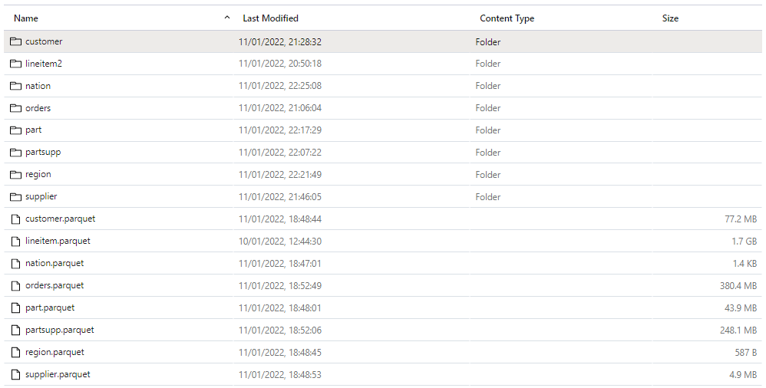Screen dimensions: 766x388
Task: Open the region folder
Action: 38,175
